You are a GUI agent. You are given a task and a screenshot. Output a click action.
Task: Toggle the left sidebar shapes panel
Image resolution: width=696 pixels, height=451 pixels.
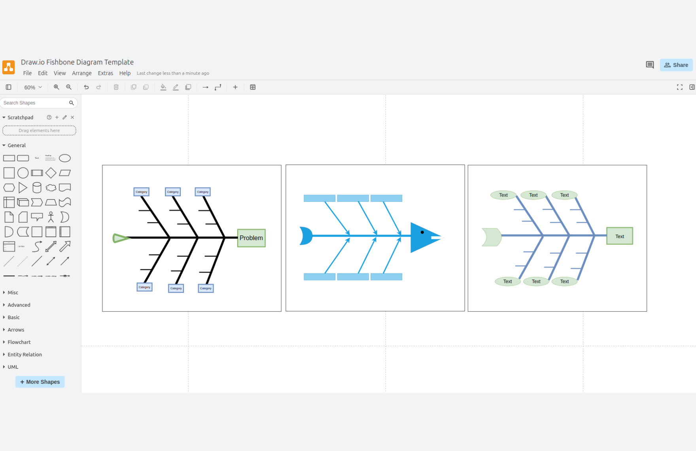coord(8,87)
